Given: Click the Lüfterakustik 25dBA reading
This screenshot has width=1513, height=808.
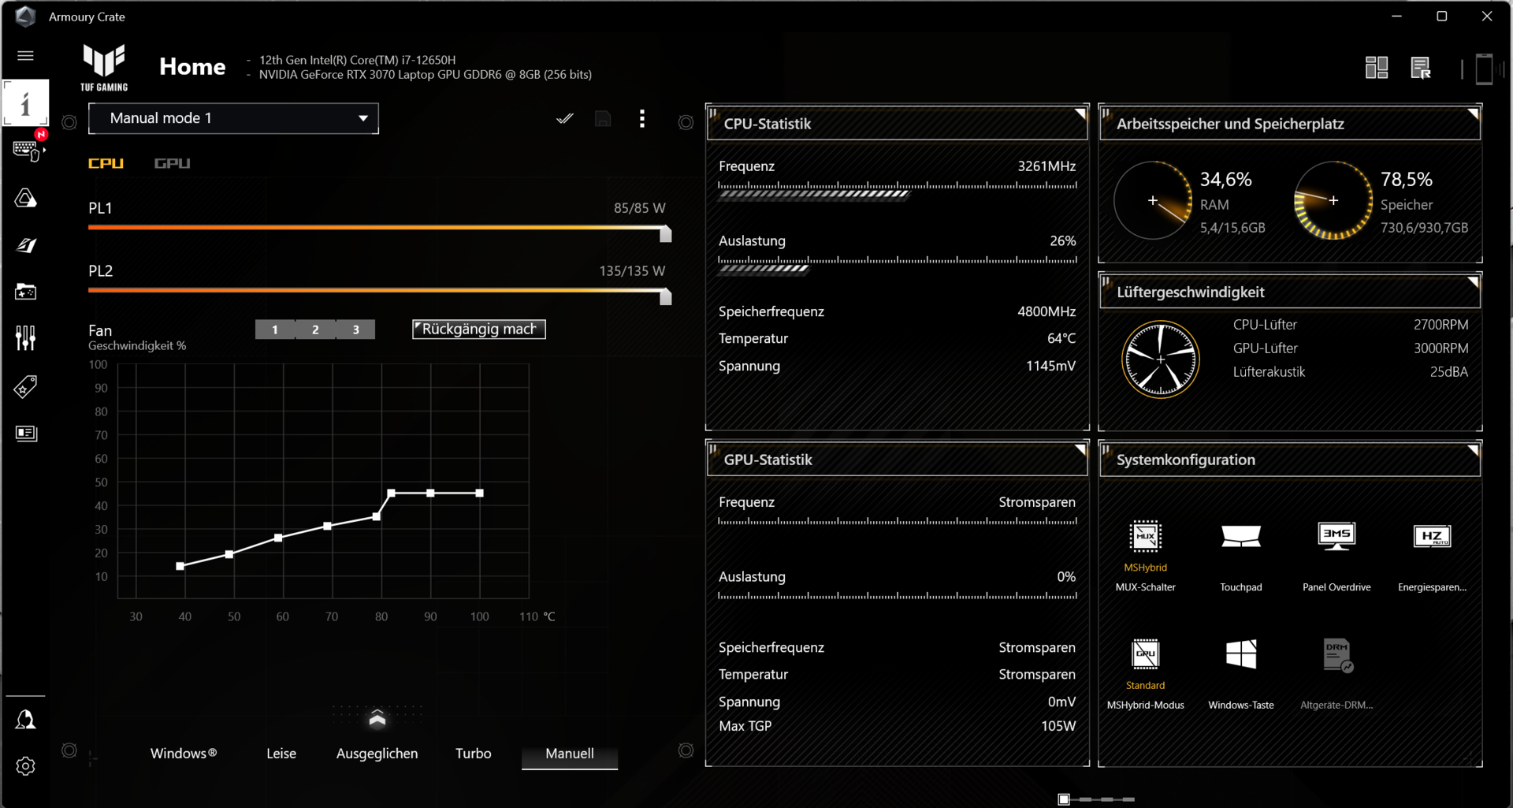Looking at the screenshot, I should [1449, 372].
